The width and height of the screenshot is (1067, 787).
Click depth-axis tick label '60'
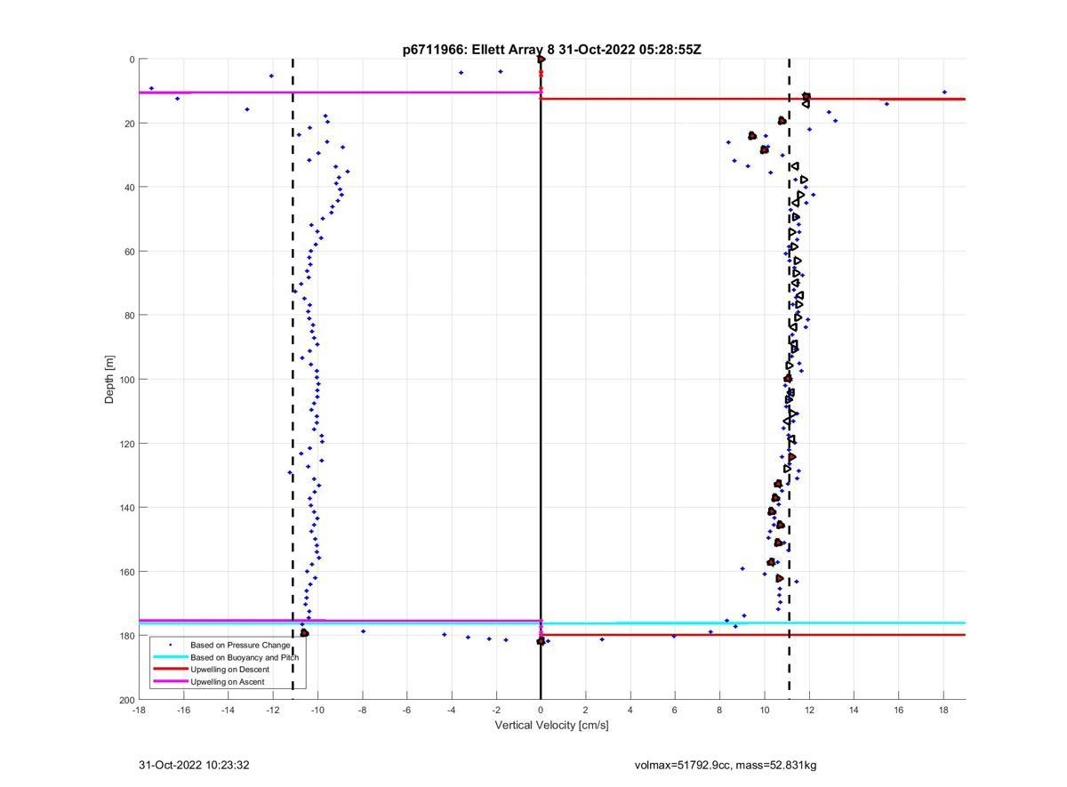pyautogui.click(x=129, y=252)
